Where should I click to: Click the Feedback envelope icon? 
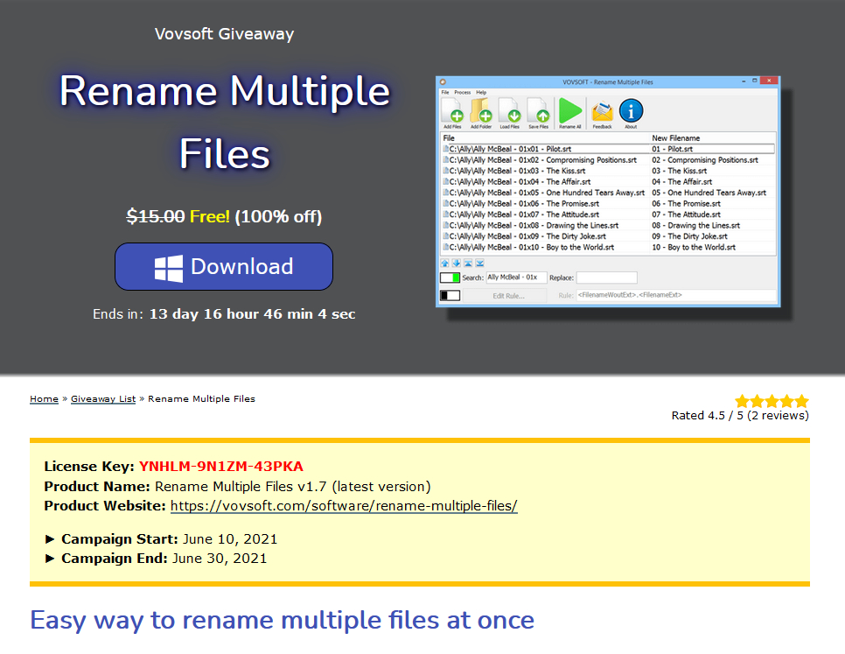point(602,111)
